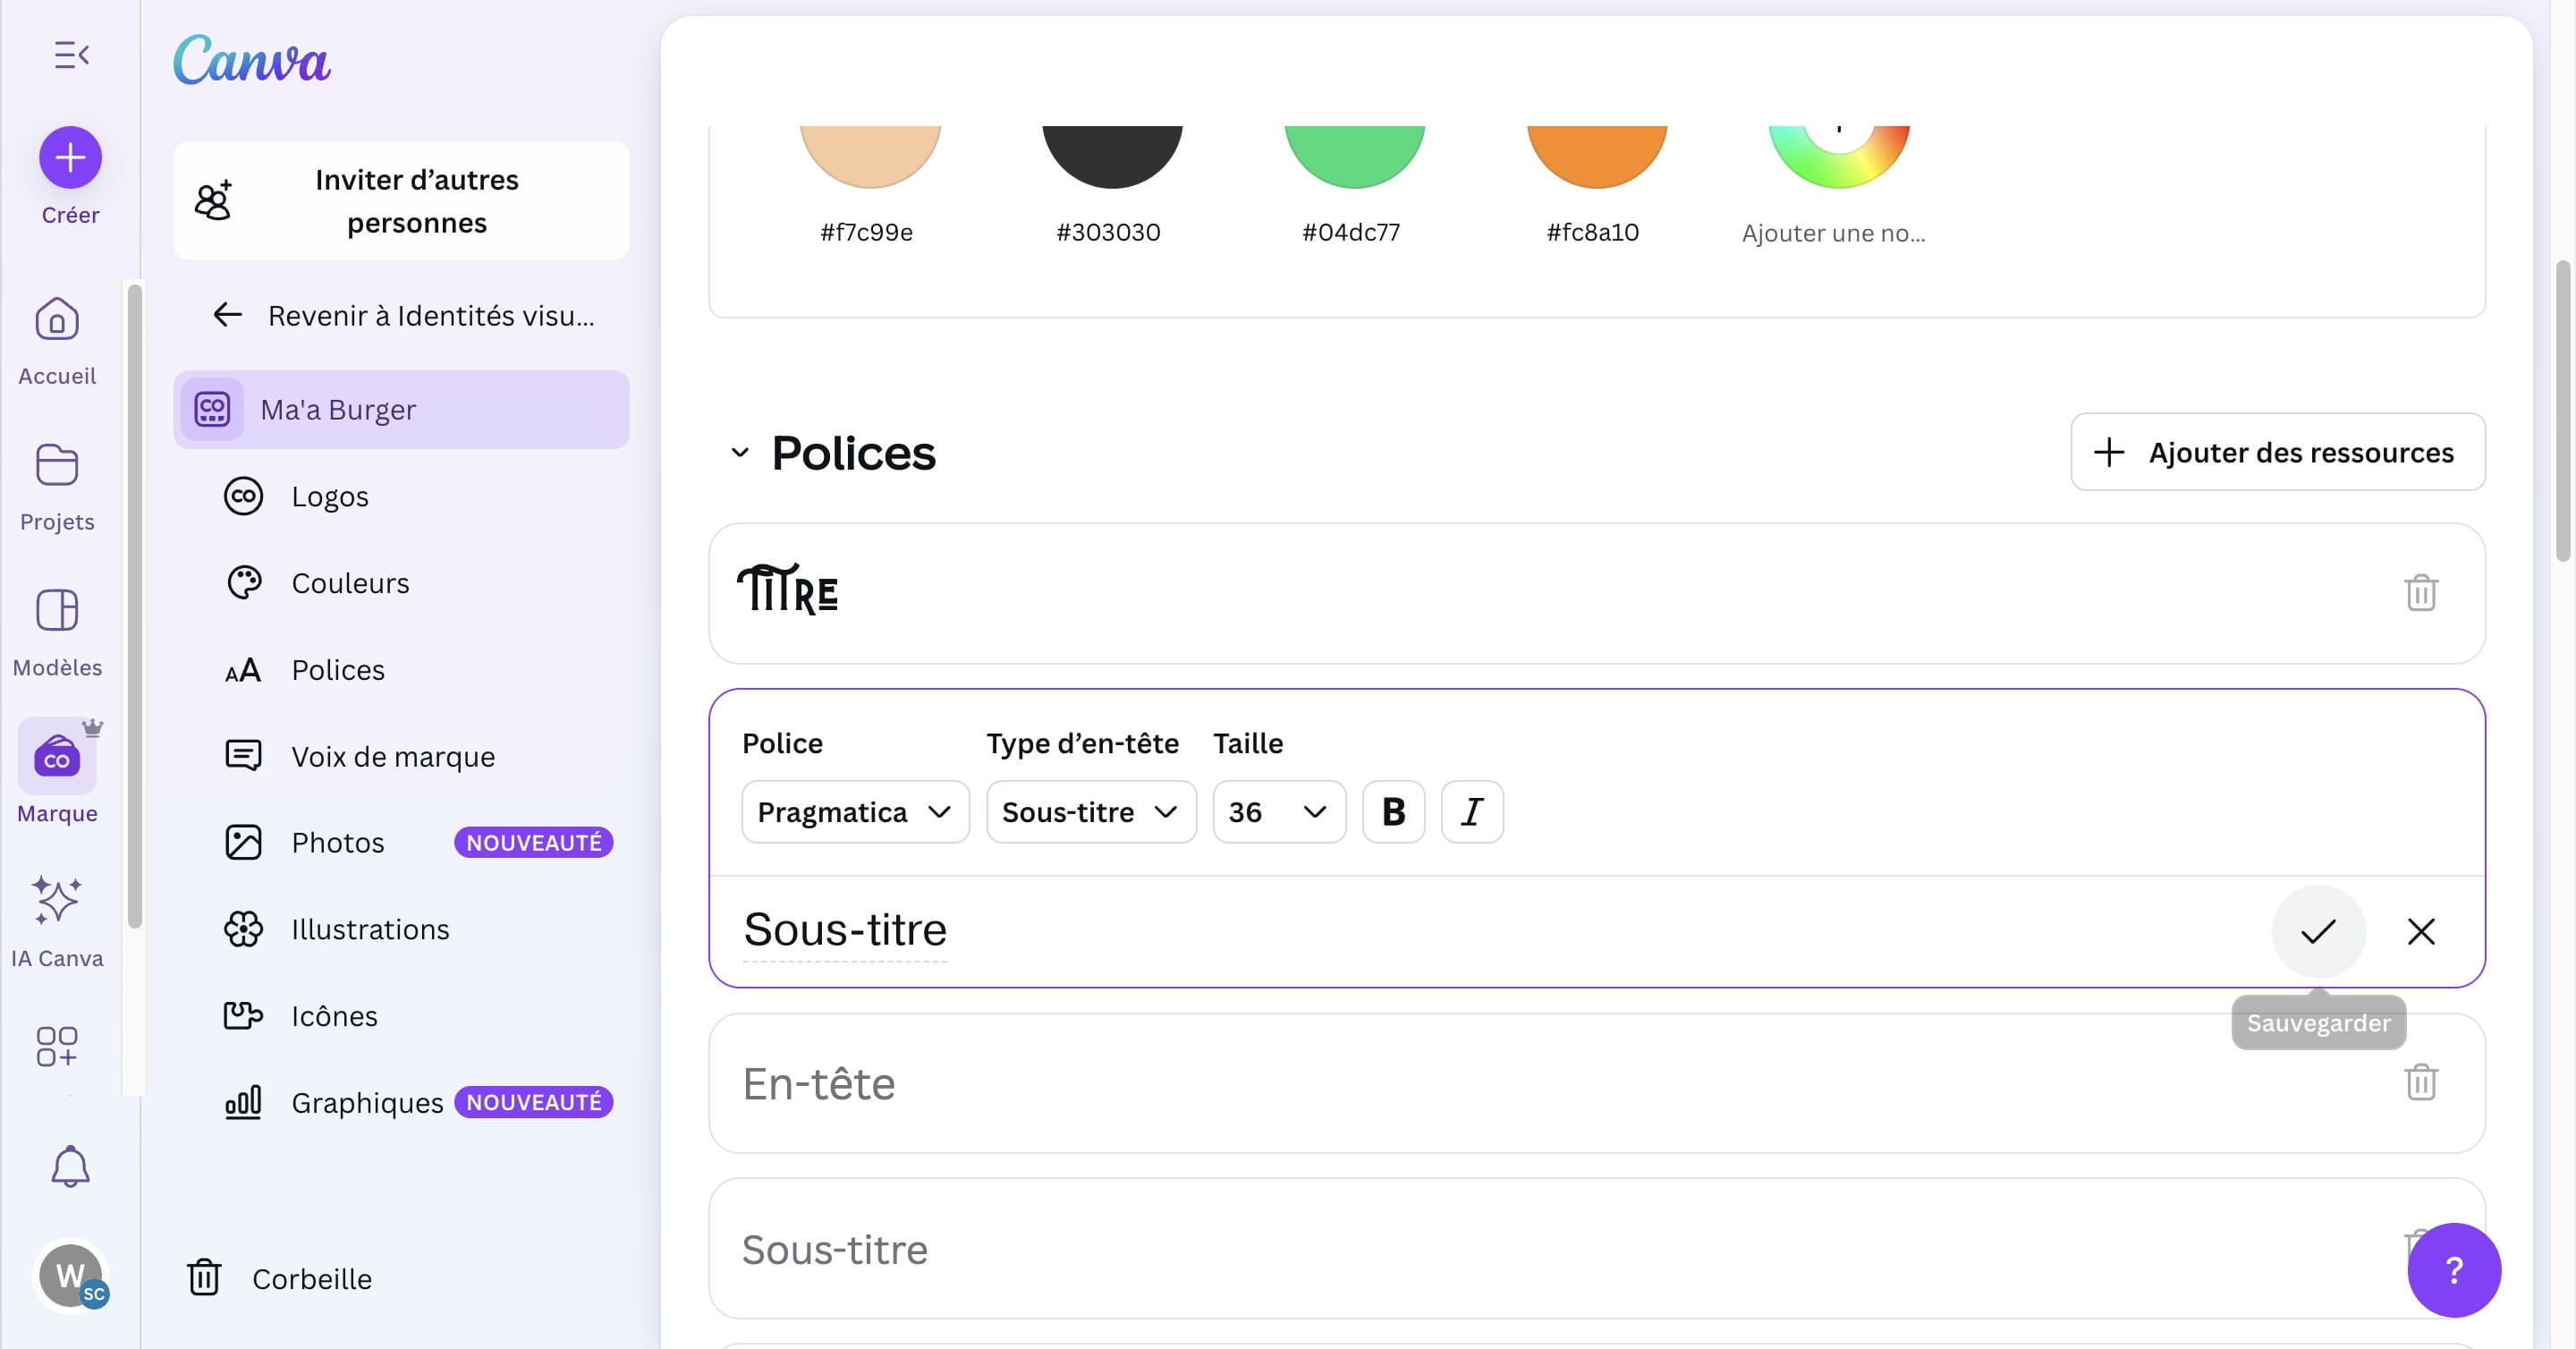Screen dimensions: 2576x1349
Task: Open IA Canva sparkle icon
Action: pyautogui.click(x=57, y=900)
